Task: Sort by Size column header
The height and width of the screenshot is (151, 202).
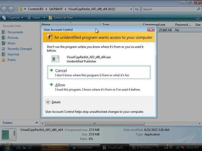Action: pos(198,24)
